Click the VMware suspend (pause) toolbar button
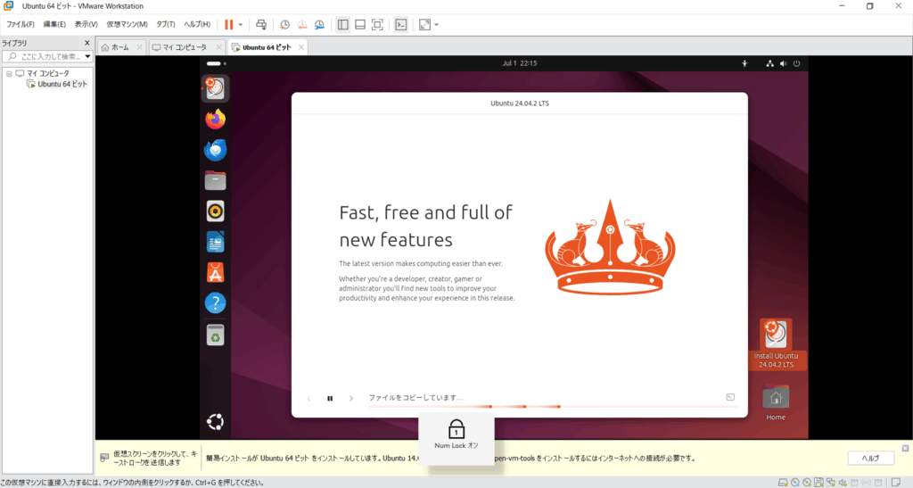 coord(229,24)
